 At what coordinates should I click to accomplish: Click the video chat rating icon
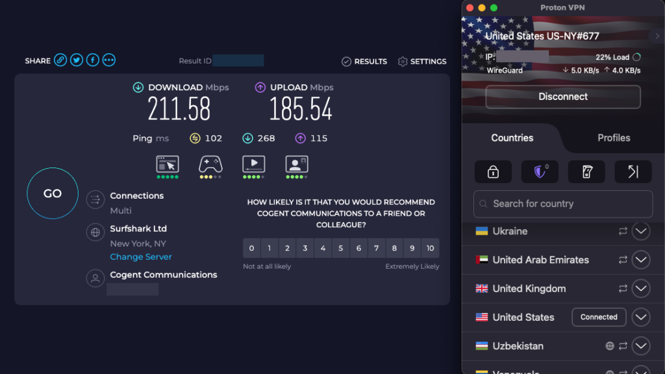coord(296,167)
